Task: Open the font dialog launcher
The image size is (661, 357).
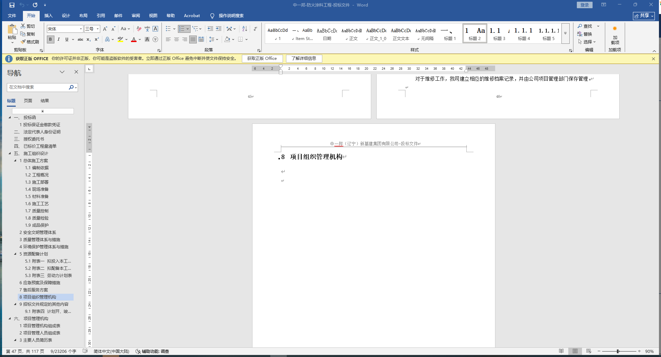Action: coord(159,50)
